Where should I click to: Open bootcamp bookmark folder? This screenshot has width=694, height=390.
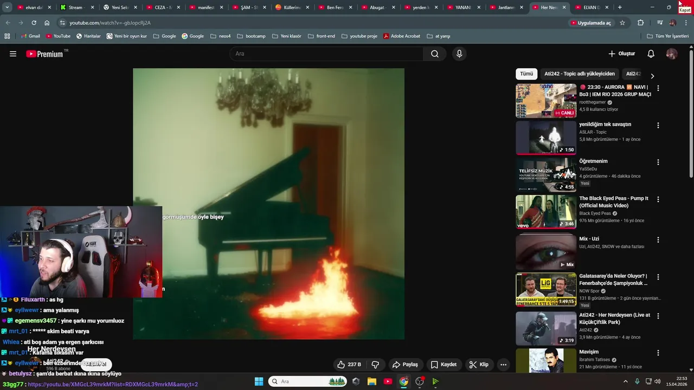252,36
